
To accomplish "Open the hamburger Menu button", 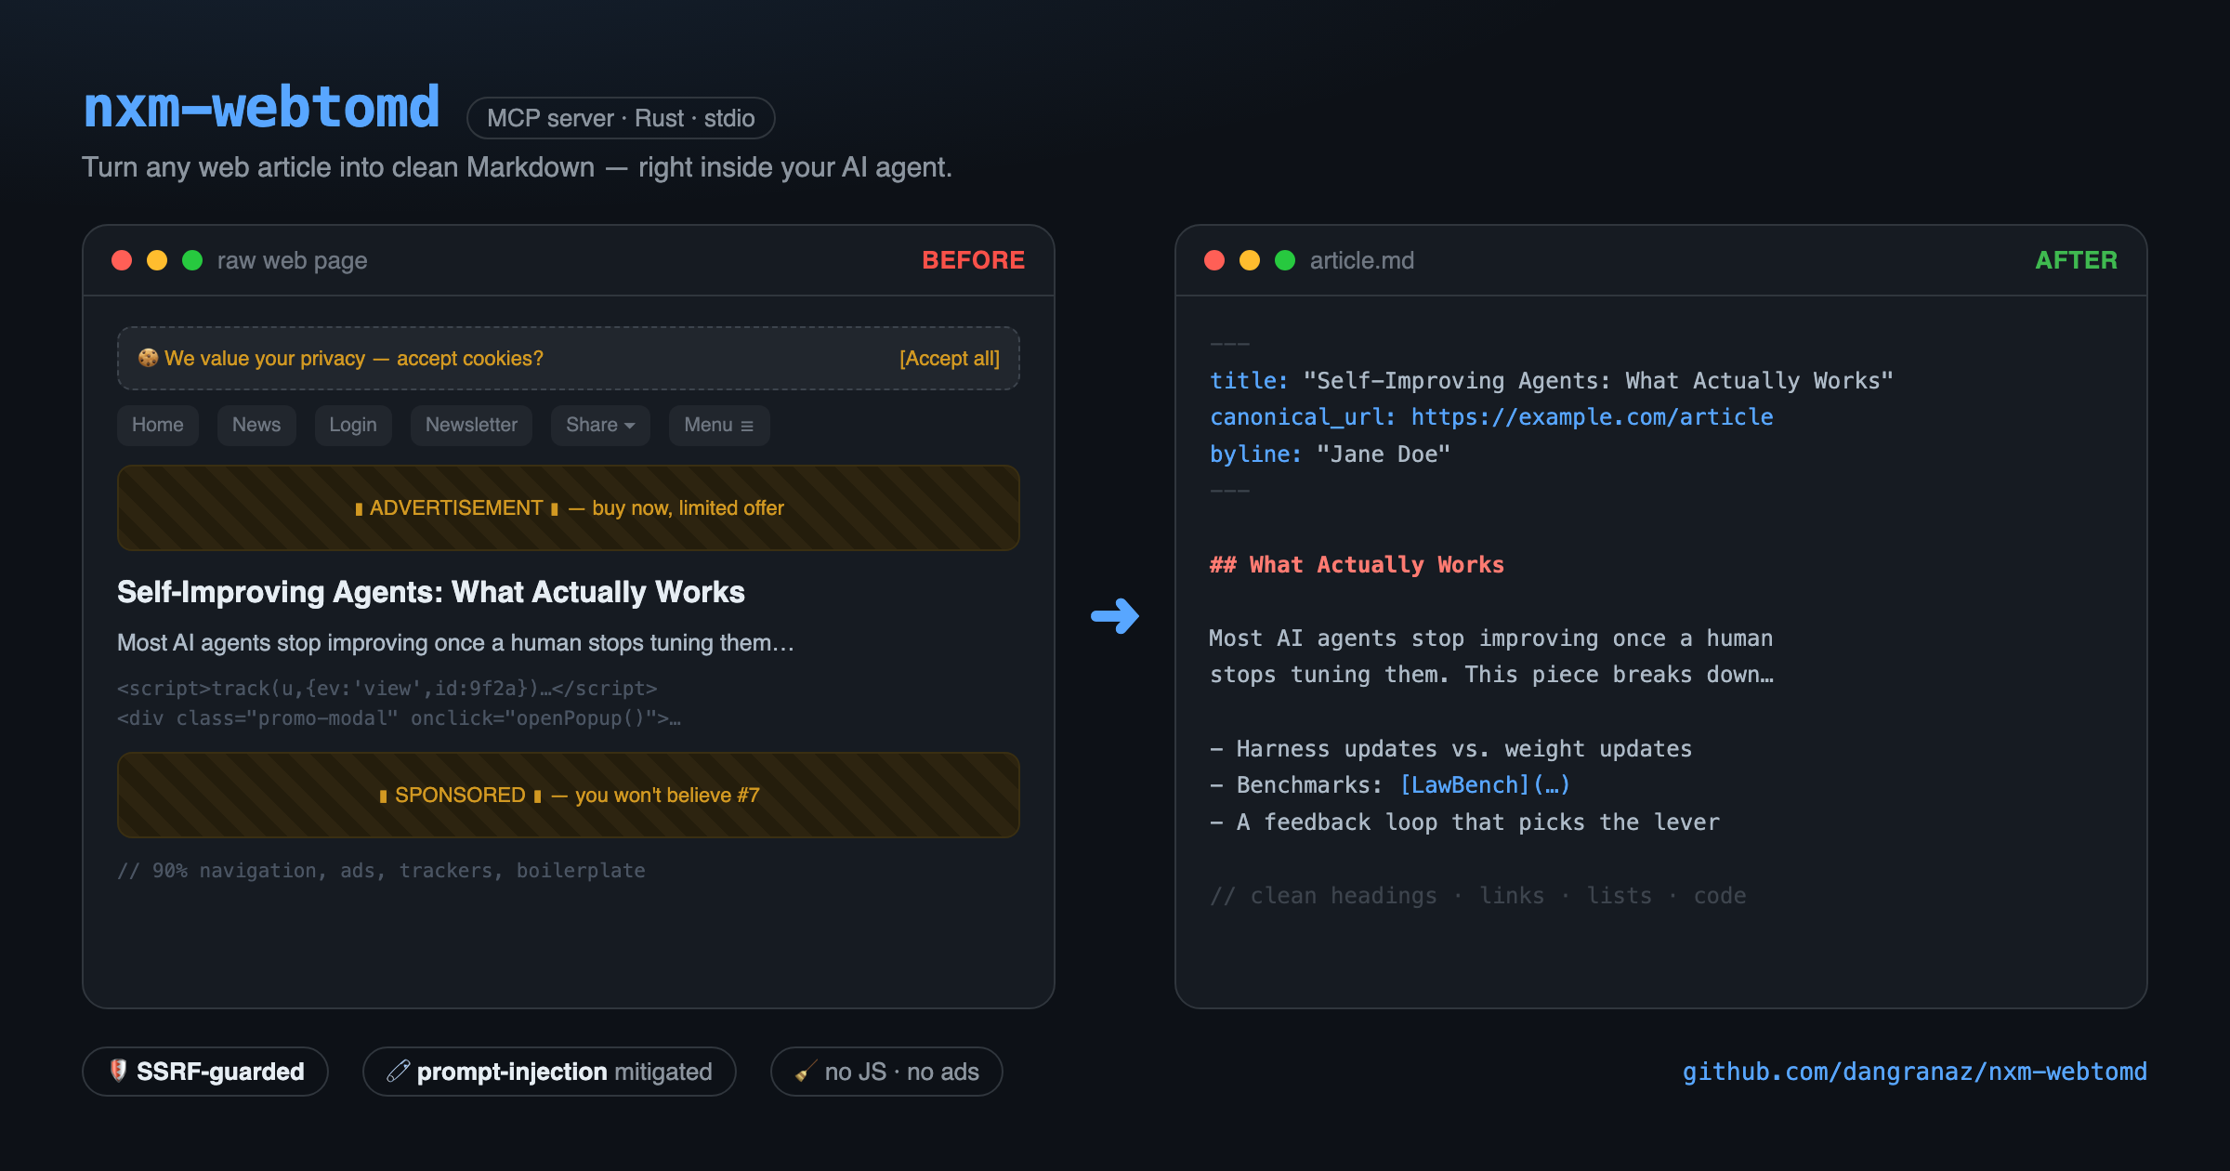I will [x=719, y=425].
